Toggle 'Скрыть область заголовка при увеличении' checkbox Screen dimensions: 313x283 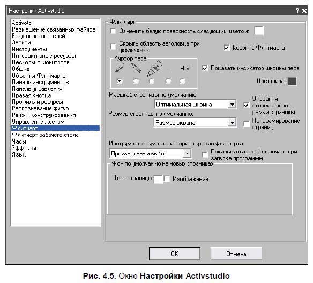tap(113, 47)
